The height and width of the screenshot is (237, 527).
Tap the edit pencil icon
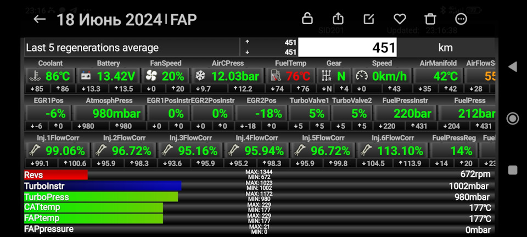[369, 19]
